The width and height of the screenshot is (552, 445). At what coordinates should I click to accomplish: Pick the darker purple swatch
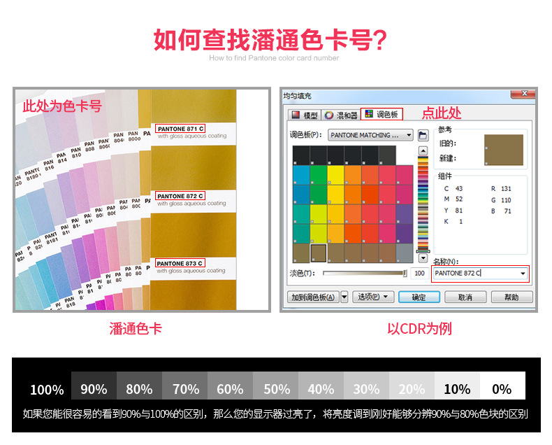pos(405,234)
